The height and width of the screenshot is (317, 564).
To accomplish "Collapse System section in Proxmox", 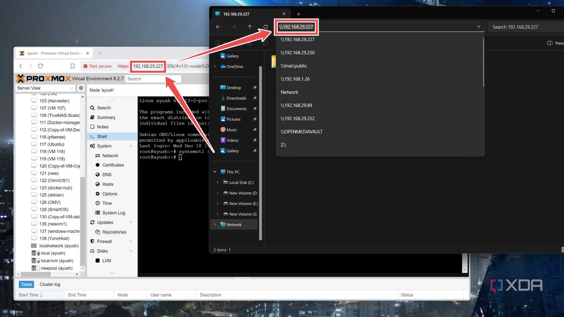I will pyautogui.click(x=131, y=146).
